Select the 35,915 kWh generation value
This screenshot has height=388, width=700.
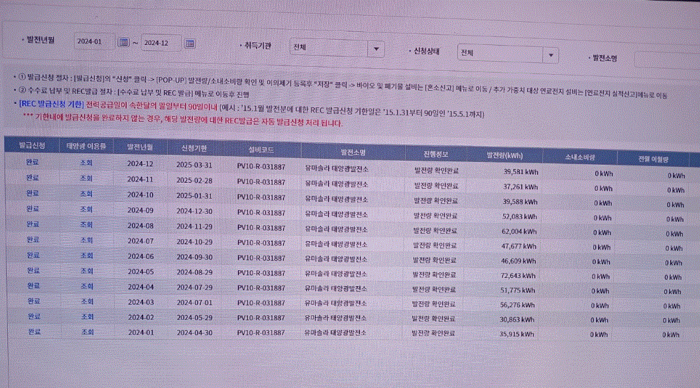[516, 334]
